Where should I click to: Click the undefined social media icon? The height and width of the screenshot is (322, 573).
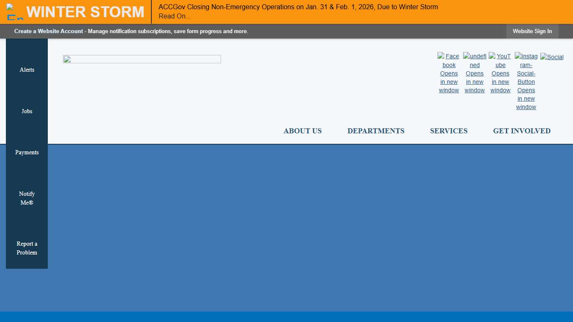474,73
